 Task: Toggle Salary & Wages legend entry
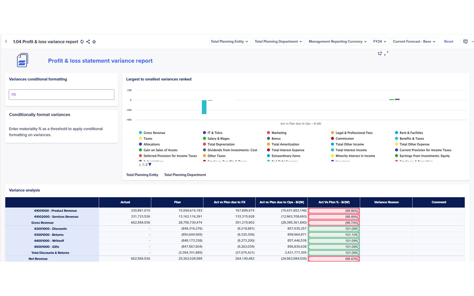pyautogui.click(x=218, y=139)
